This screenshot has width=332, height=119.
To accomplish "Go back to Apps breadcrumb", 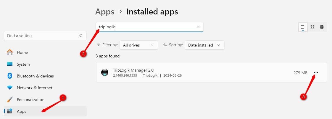I will coord(105,12).
